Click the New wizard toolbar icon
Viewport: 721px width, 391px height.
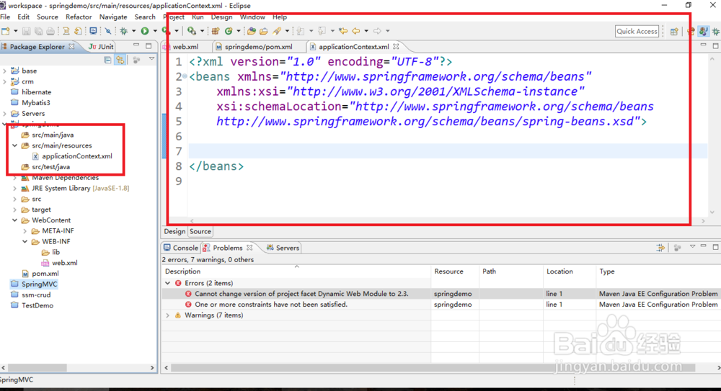coord(6,31)
